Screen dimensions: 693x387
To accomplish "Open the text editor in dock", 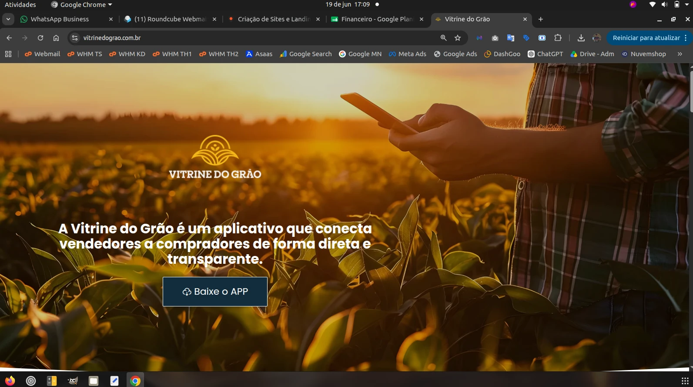I will point(114,381).
